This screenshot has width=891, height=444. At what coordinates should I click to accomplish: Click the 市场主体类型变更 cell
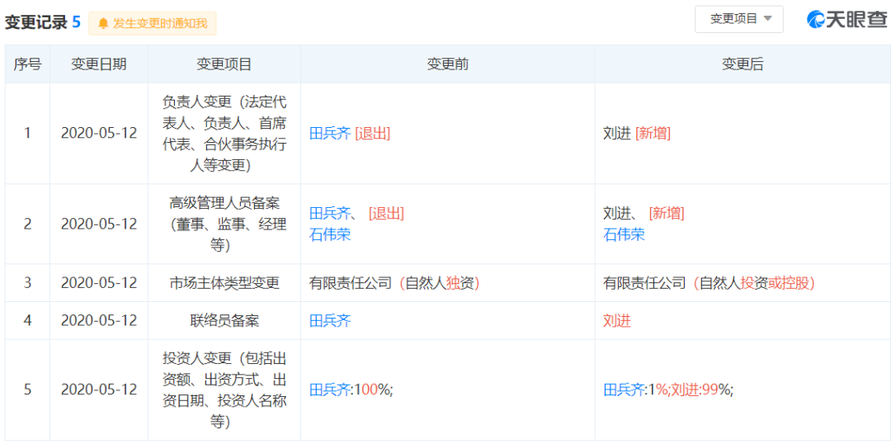point(224,283)
